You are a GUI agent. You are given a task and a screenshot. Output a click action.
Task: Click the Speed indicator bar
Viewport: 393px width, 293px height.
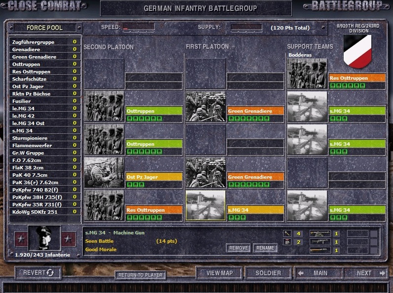[x=139, y=27]
